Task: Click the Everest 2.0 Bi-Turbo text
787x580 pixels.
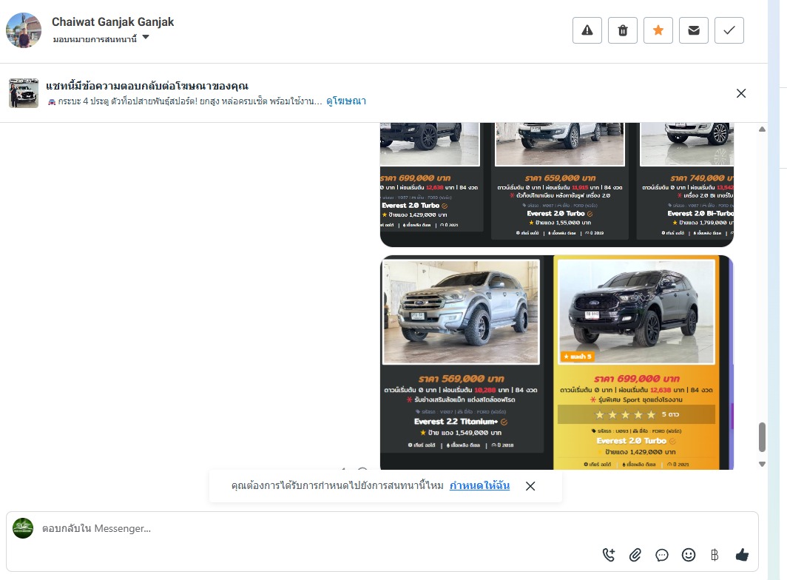Action: click(700, 213)
